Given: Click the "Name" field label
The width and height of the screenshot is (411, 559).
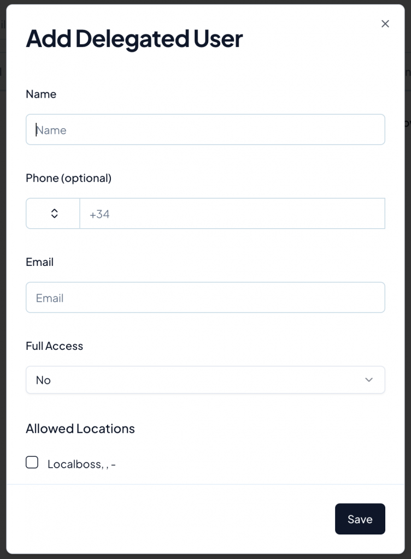Looking at the screenshot, I should [x=41, y=94].
